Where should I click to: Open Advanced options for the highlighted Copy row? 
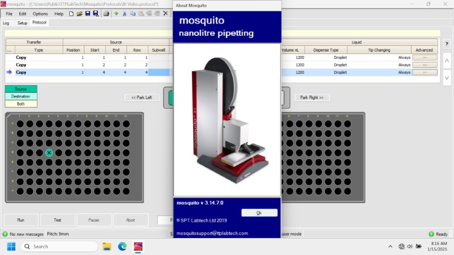tap(424, 73)
